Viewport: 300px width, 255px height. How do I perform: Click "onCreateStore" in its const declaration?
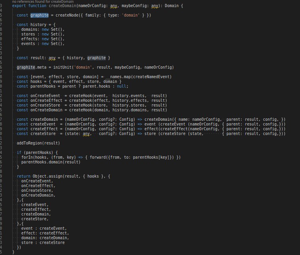tap(45, 105)
